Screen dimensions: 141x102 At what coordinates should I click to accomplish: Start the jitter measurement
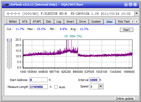[127, 30]
